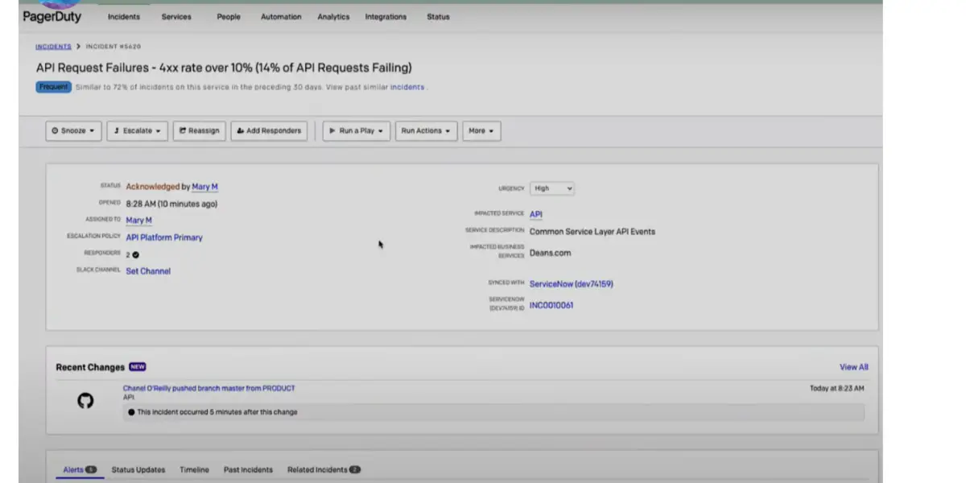Open the Automation menu
966x483 pixels.
click(x=281, y=17)
